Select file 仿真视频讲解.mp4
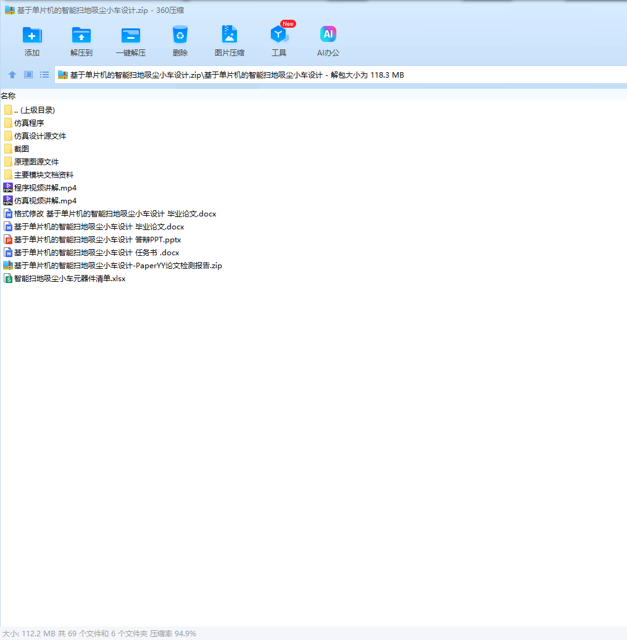 [45, 201]
